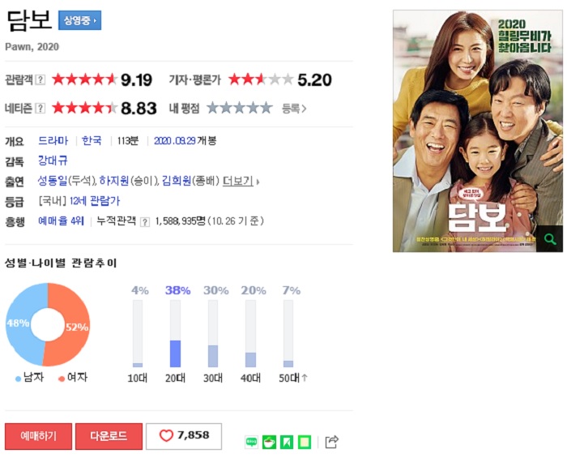Open the help icon beside 관람객 rating

coord(40,80)
